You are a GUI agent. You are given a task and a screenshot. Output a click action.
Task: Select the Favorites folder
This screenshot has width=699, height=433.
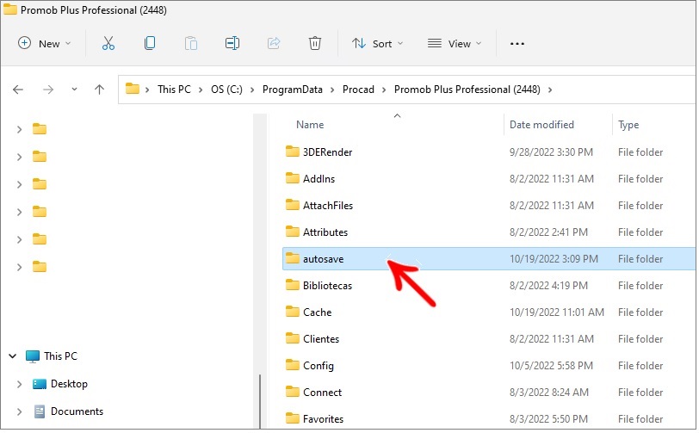pos(489,419)
